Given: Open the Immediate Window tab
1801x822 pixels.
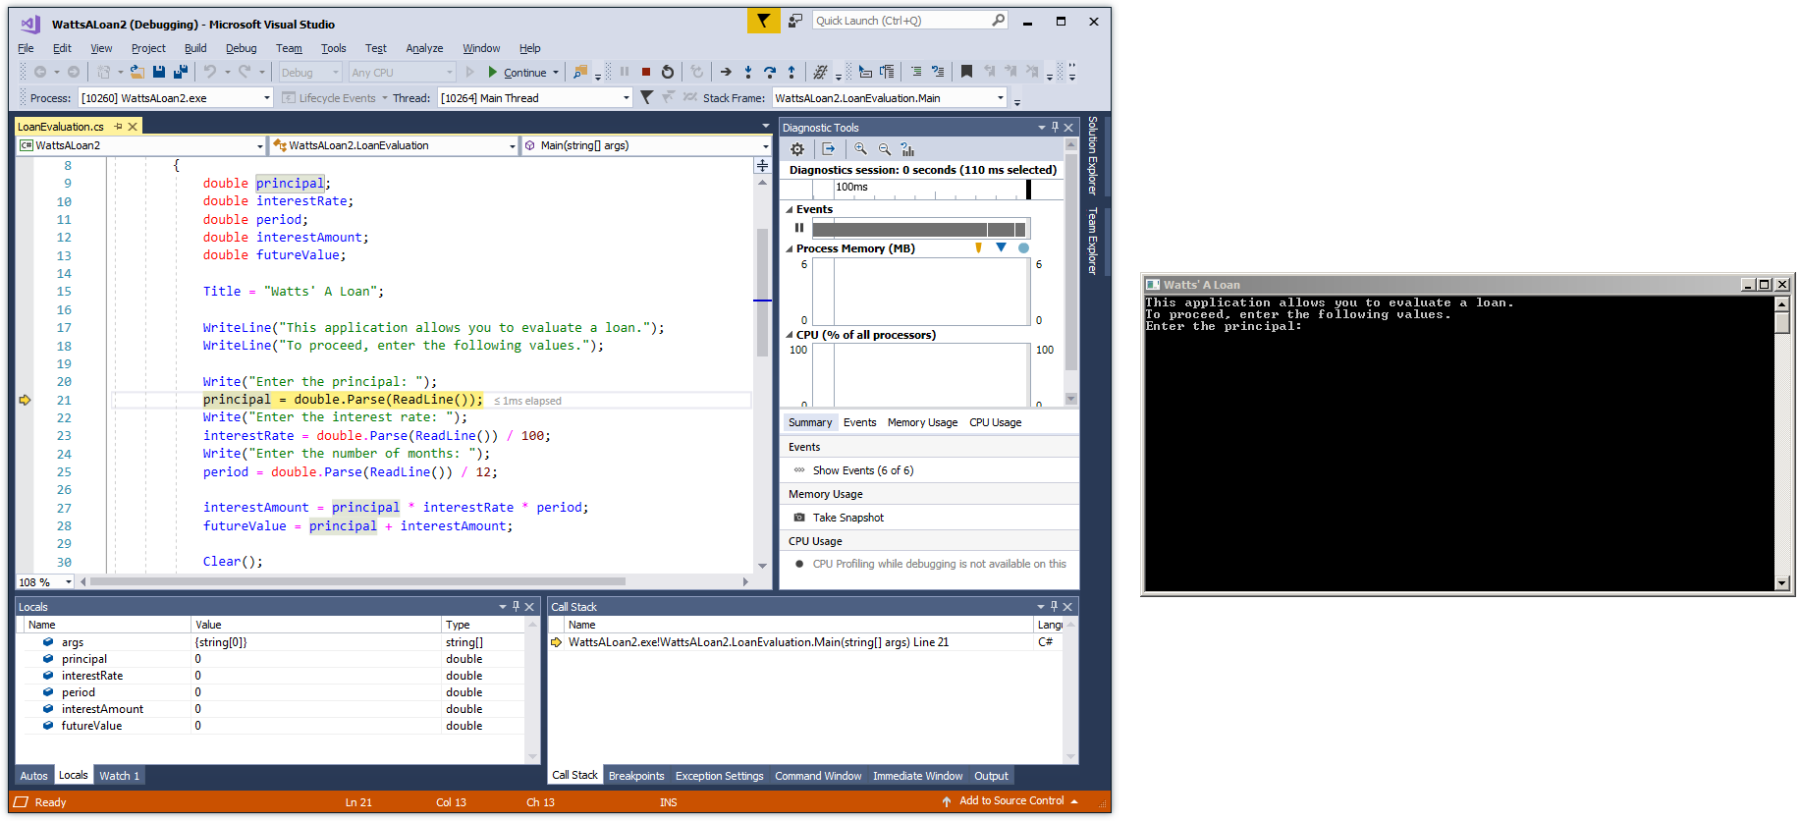Looking at the screenshot, I should 917,776.
